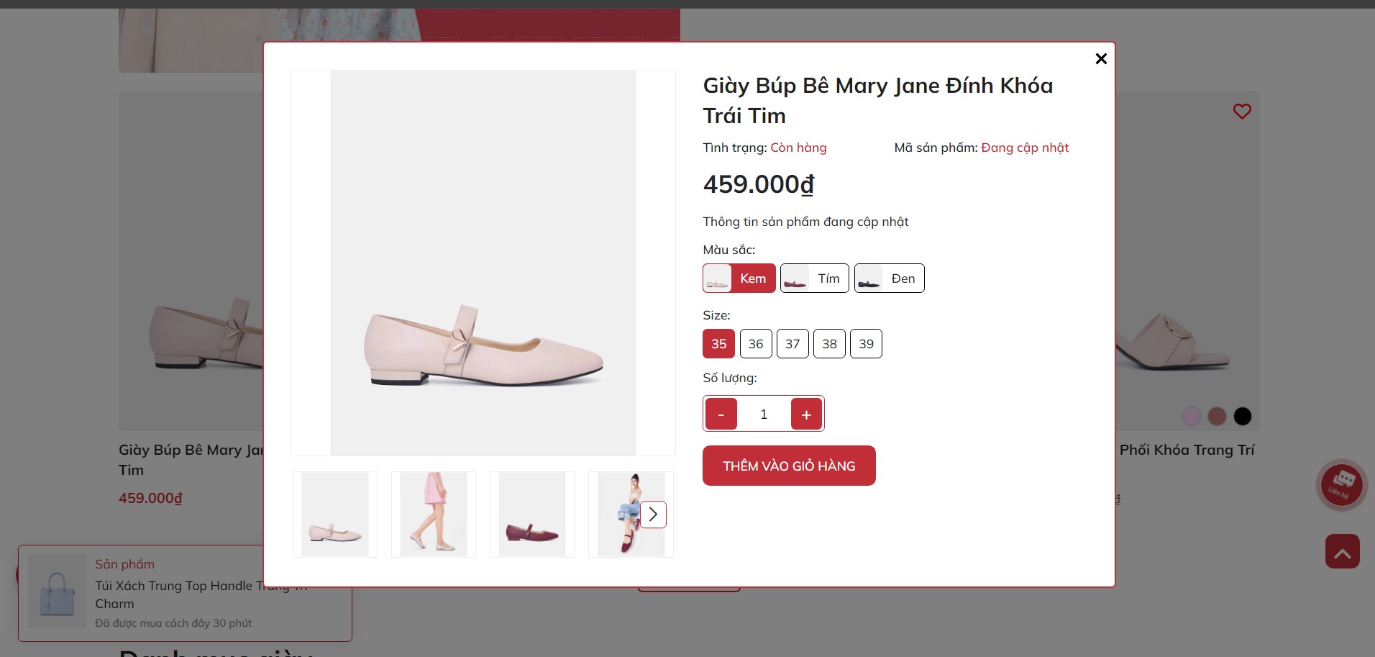Select shoe size 39

[x=866, y=344]
